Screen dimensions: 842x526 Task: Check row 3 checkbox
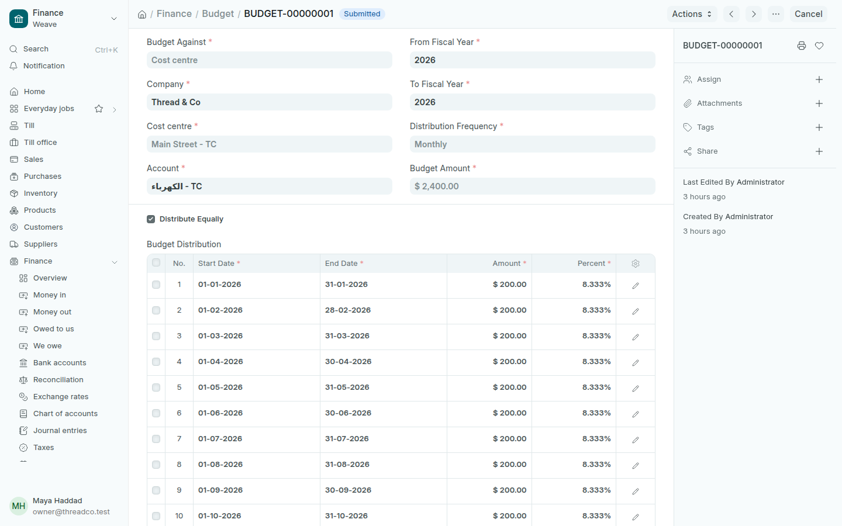(156, 336)
